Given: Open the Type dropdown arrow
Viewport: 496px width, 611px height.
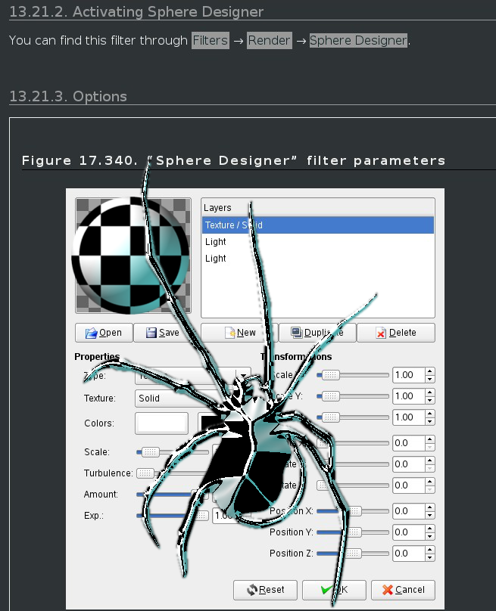Looking at the screenshot, I should 243,376.
